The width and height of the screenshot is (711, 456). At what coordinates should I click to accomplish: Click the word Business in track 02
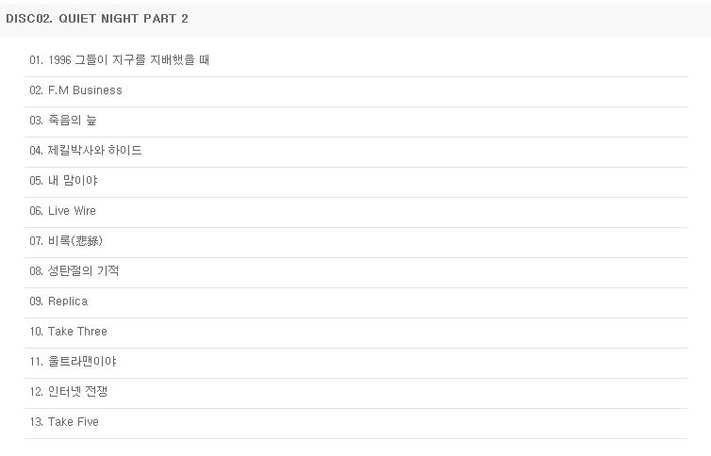pyautogui.click(x=97, y=90)
